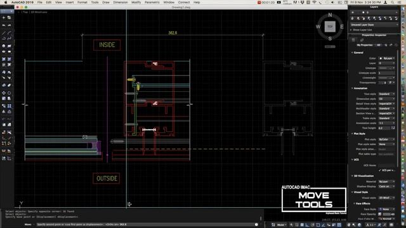Open the Visual style dropdown
The image size is (406, 228).
click(386, 198)
